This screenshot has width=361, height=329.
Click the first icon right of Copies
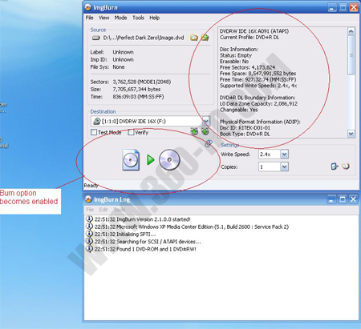pos(335,167)
